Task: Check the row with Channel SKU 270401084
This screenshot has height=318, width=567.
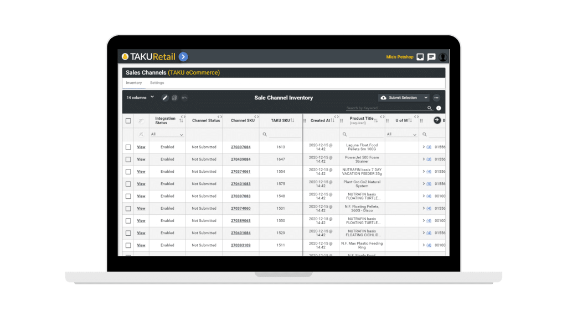Action: click(x=128, y=233)
